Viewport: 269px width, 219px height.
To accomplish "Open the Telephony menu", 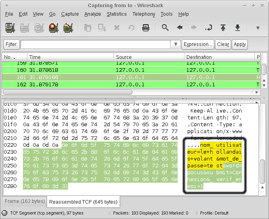I will click(144, 14).
